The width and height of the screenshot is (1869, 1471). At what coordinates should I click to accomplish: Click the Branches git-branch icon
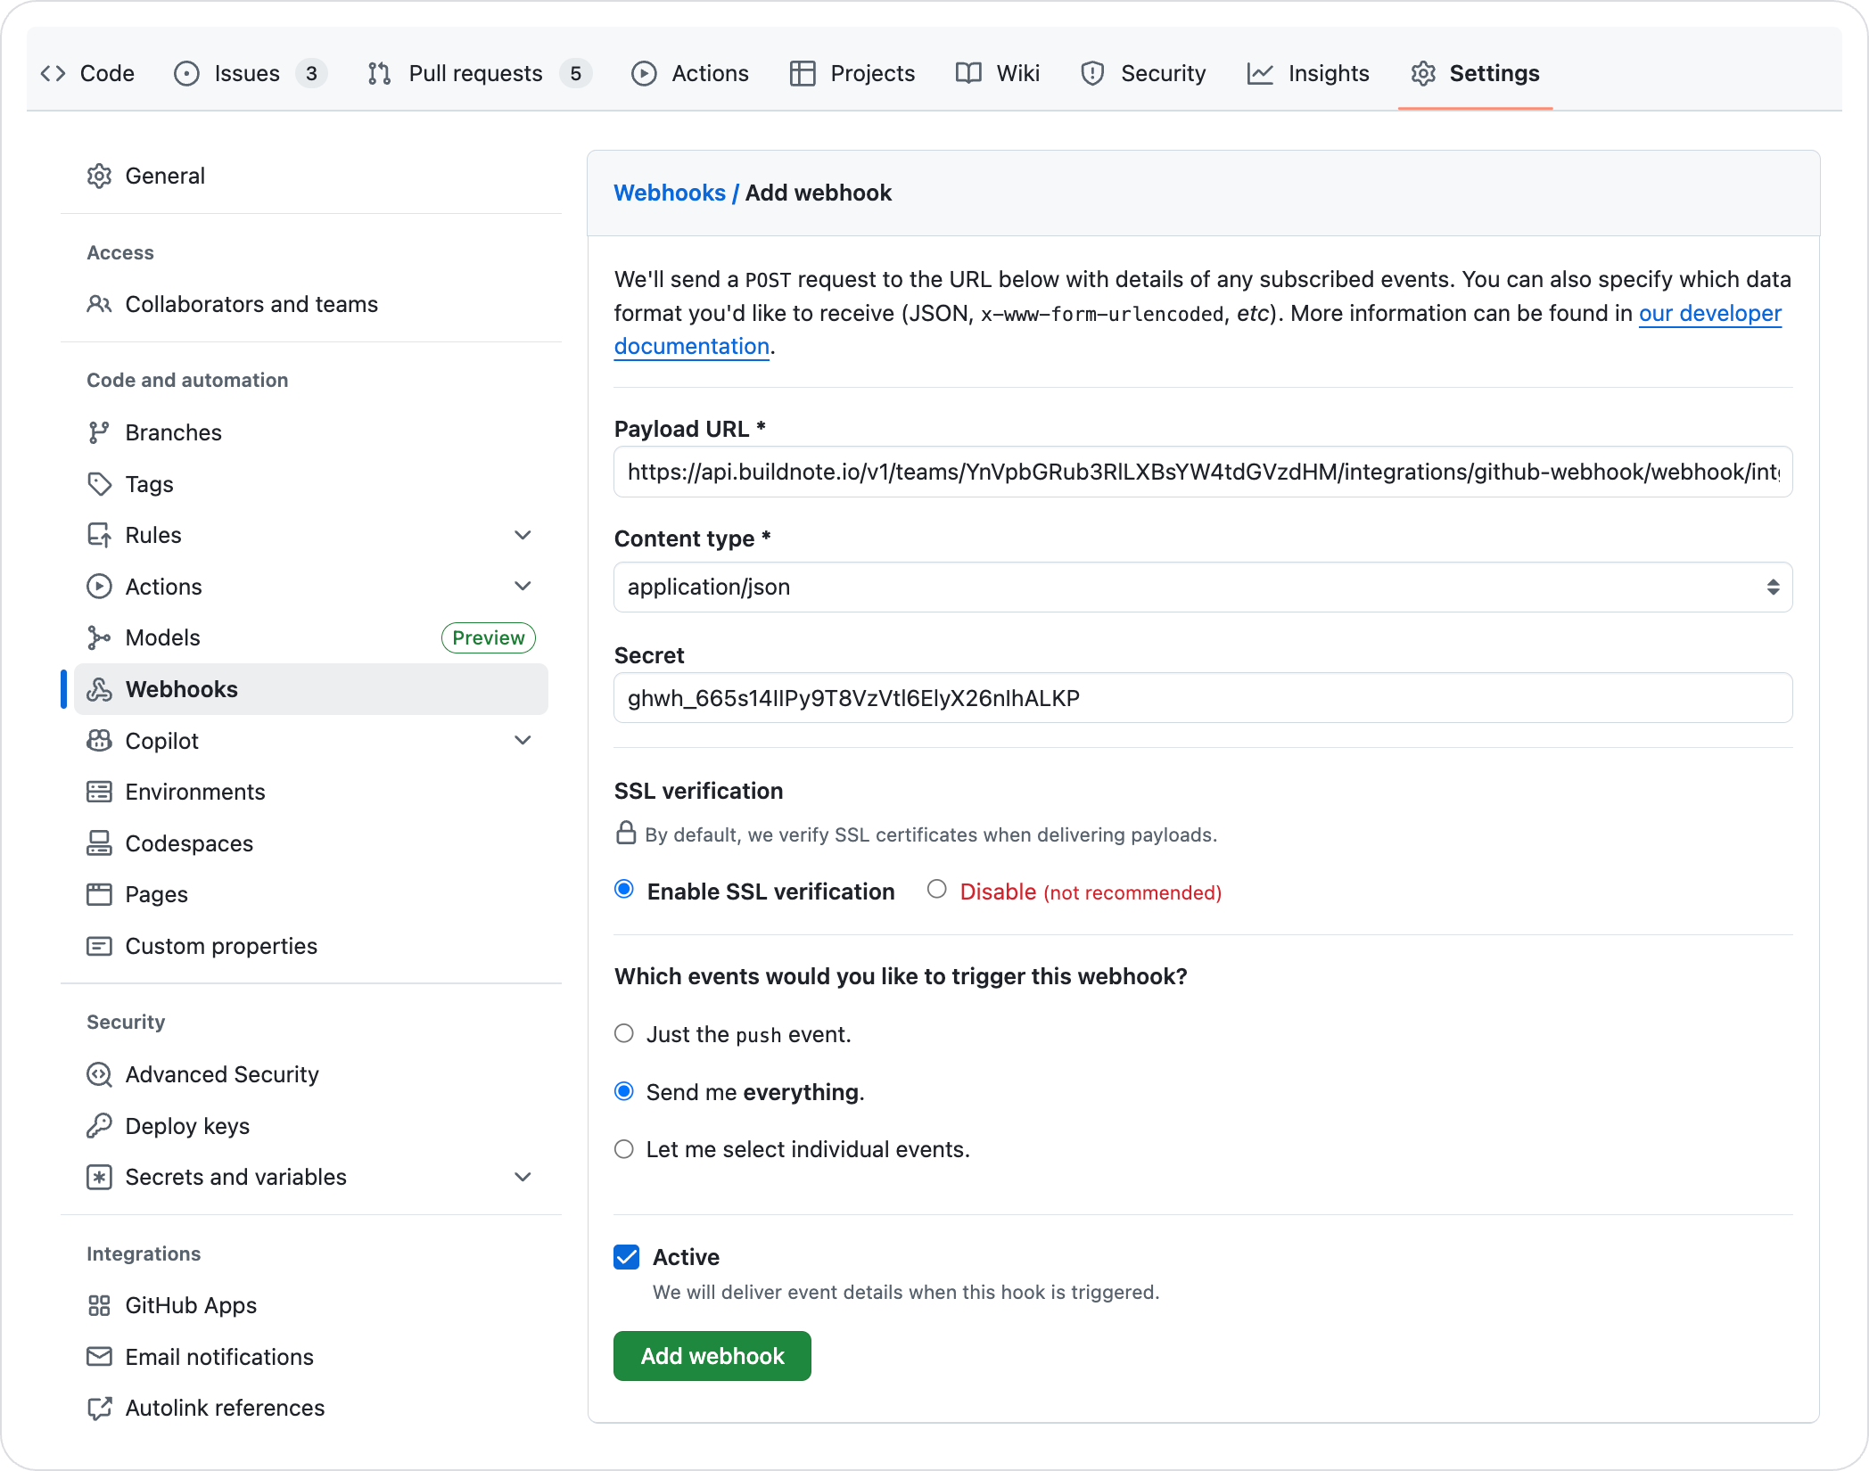coord(99,433)
